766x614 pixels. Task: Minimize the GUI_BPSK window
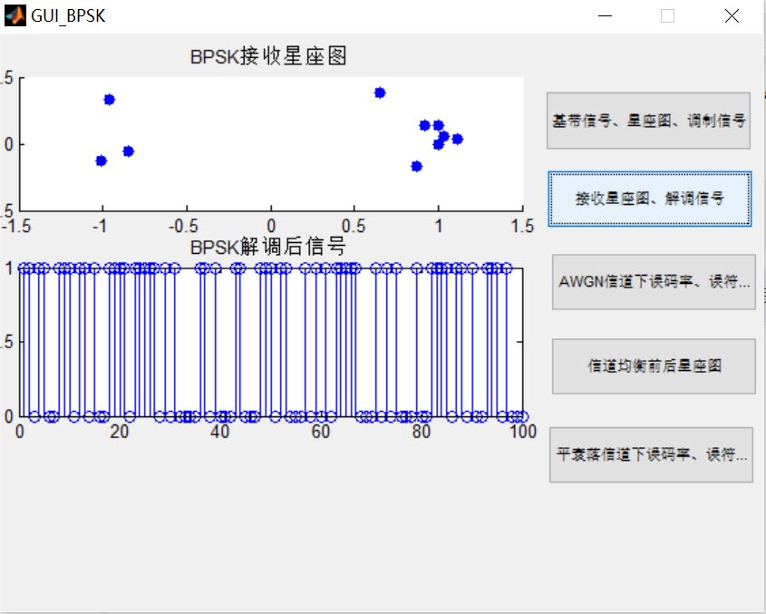click(605, 16)
